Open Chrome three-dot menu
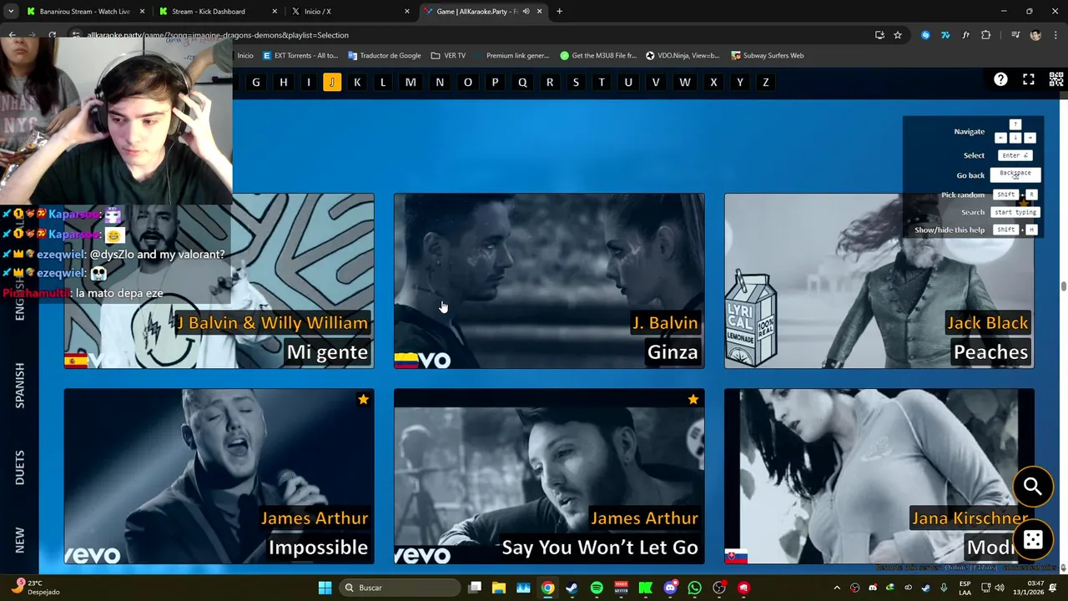1068x601 pixels. [1055, 35]
